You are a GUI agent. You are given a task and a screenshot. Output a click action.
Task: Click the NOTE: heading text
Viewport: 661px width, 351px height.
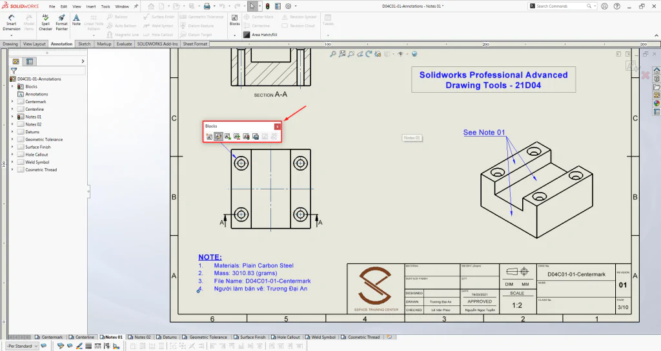click(210, 257)
